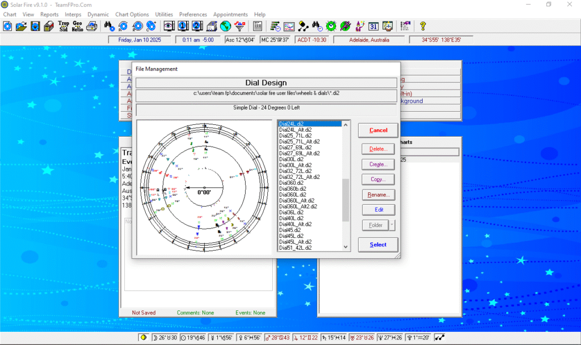Toggle the Geo/Helio coordinate icon
The image size is (581, 345).
tap(77, 26)
